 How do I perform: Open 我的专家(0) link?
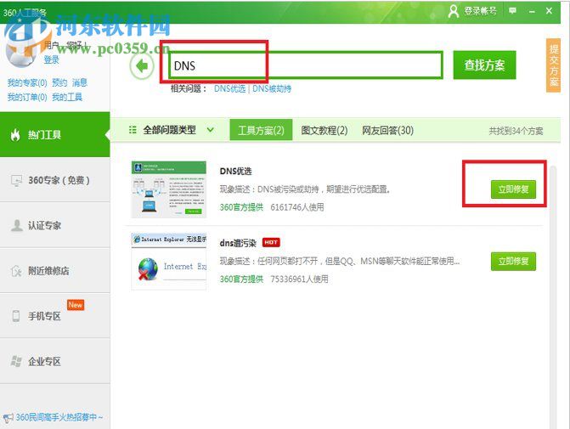[x=27, y=83]
